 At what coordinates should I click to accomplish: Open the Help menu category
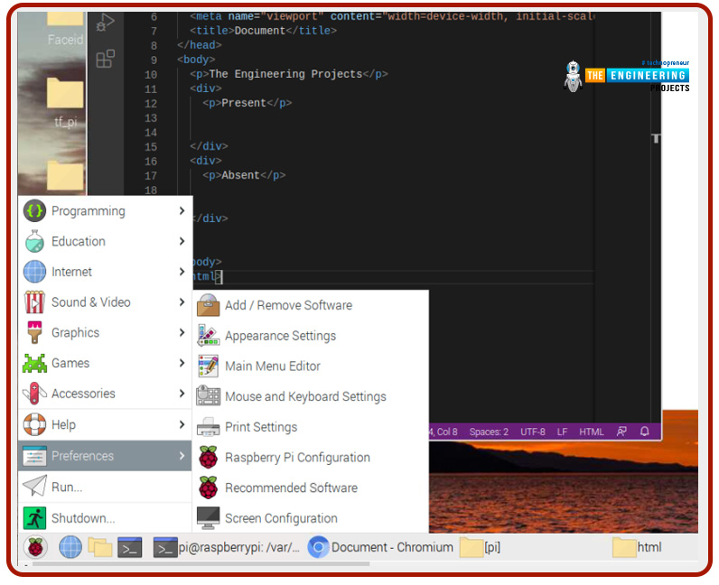(105, 424)
